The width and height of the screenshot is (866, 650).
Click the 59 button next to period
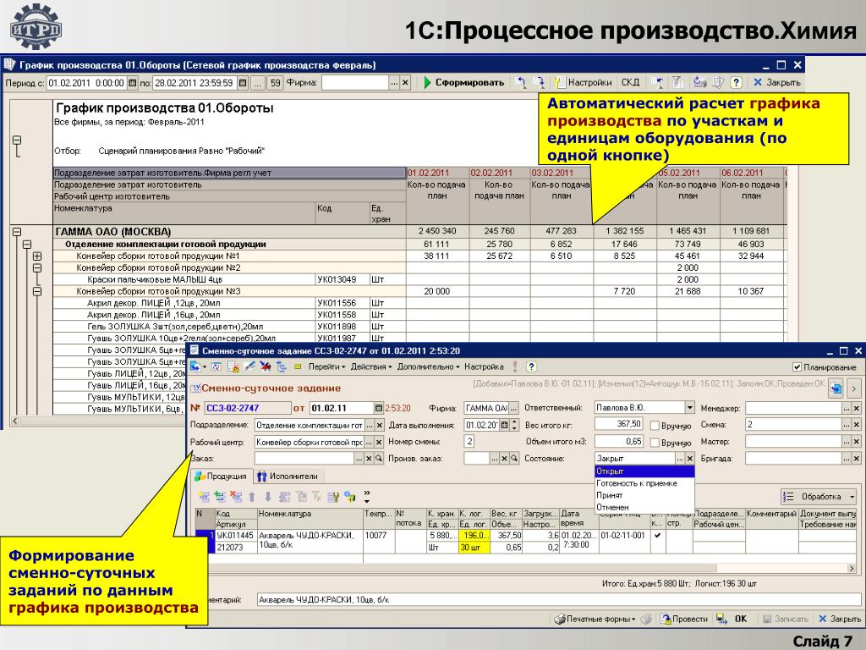(x=275, y=84)
